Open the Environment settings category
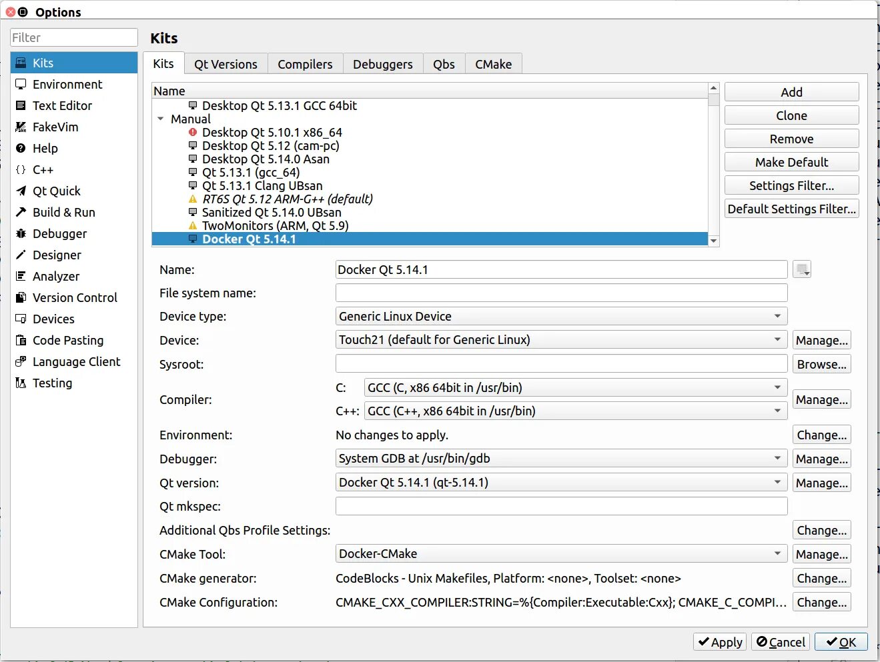This screenshot has height=662, width=880. 74,84
